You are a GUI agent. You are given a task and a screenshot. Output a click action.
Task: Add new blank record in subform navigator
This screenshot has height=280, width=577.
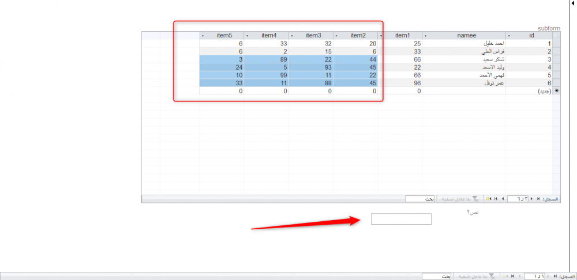point(488,199)
